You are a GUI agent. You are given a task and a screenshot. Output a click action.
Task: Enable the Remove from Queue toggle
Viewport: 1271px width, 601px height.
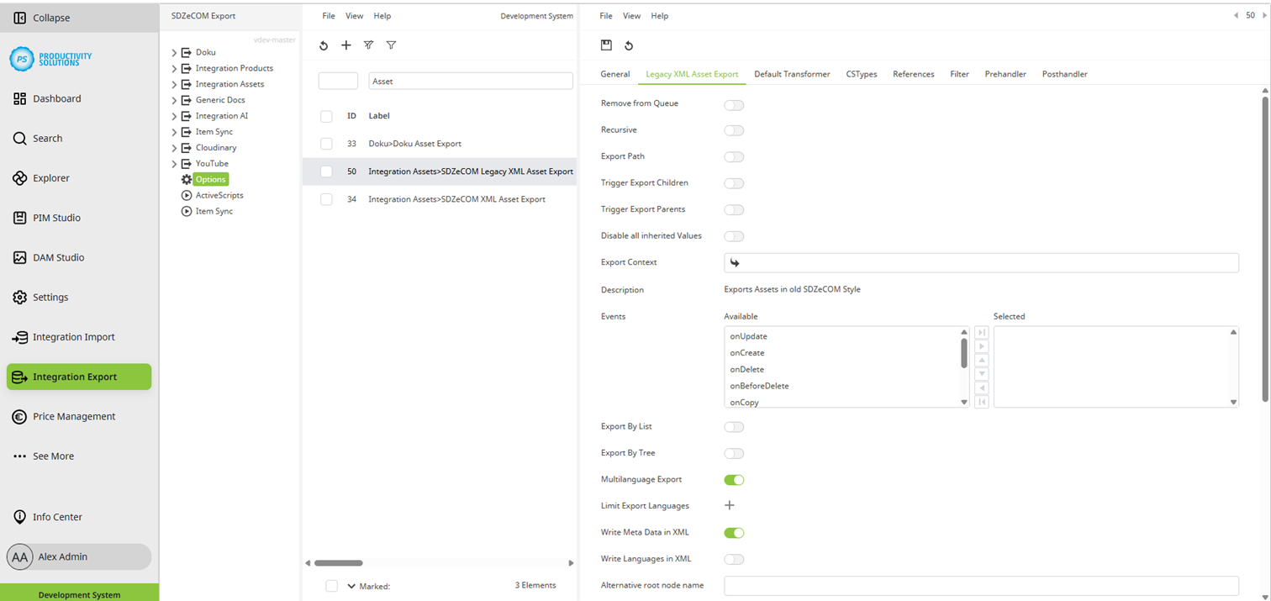(x=733, y=104)
